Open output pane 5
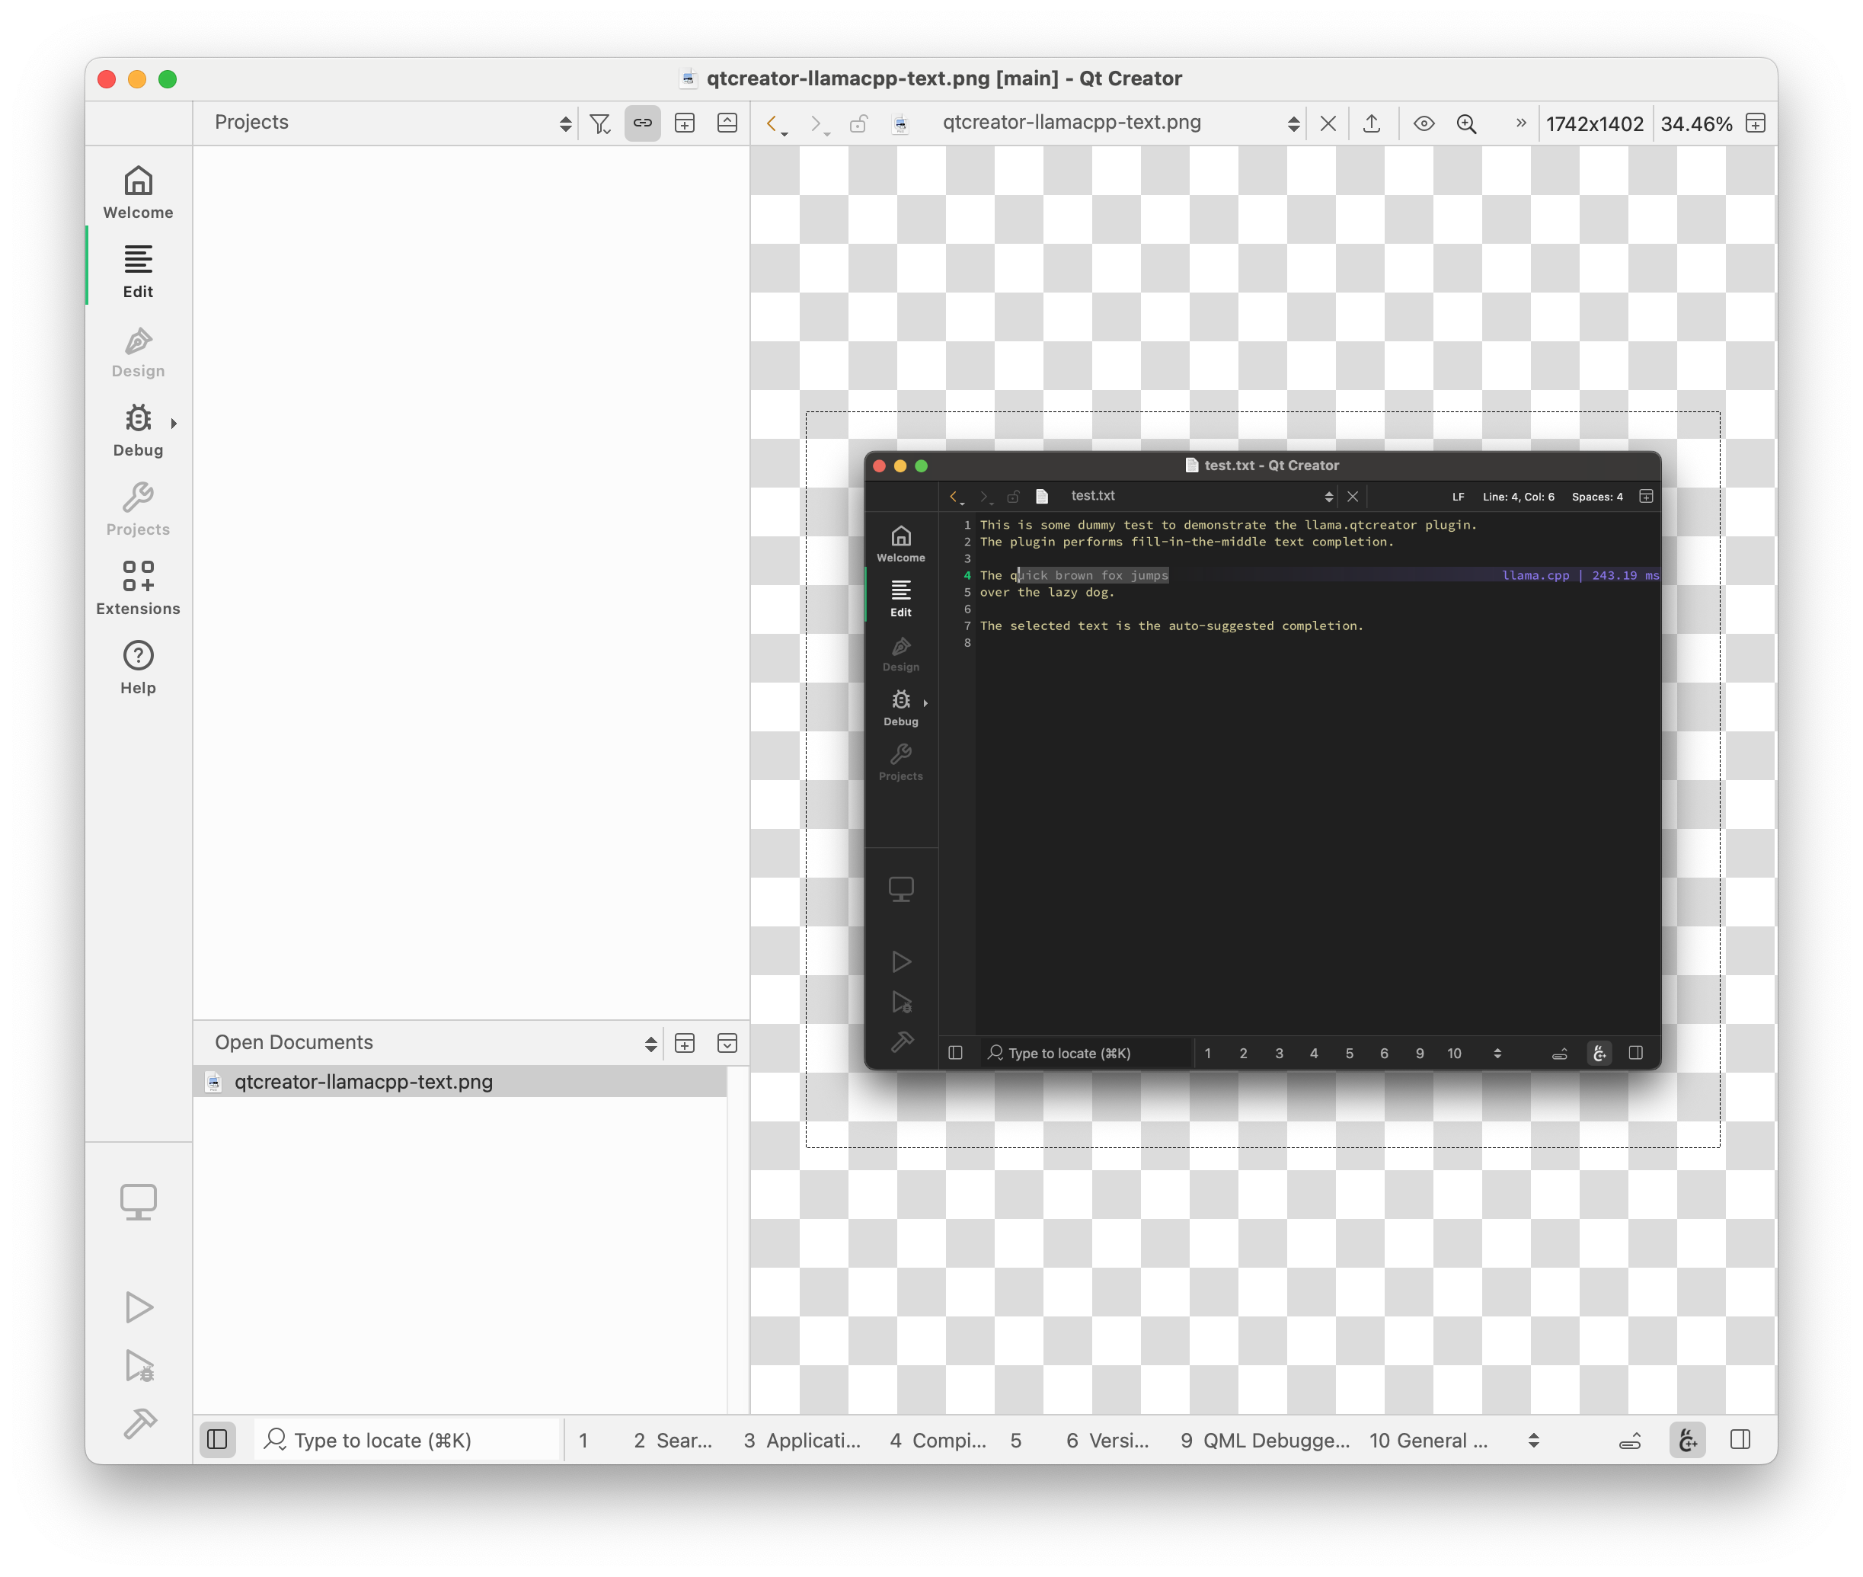Screen dimensions: 1863x1577 click(x=1016, y=1439)
